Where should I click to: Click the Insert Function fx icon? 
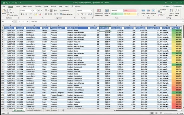27,22
